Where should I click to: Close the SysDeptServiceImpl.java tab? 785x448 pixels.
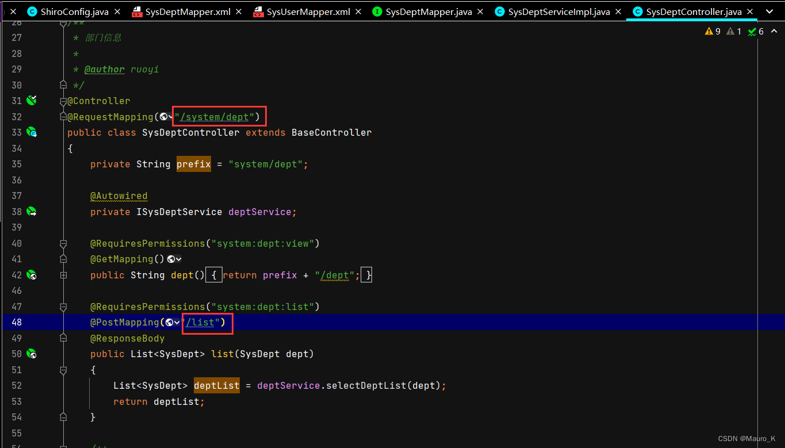click(x=619, y=12)
